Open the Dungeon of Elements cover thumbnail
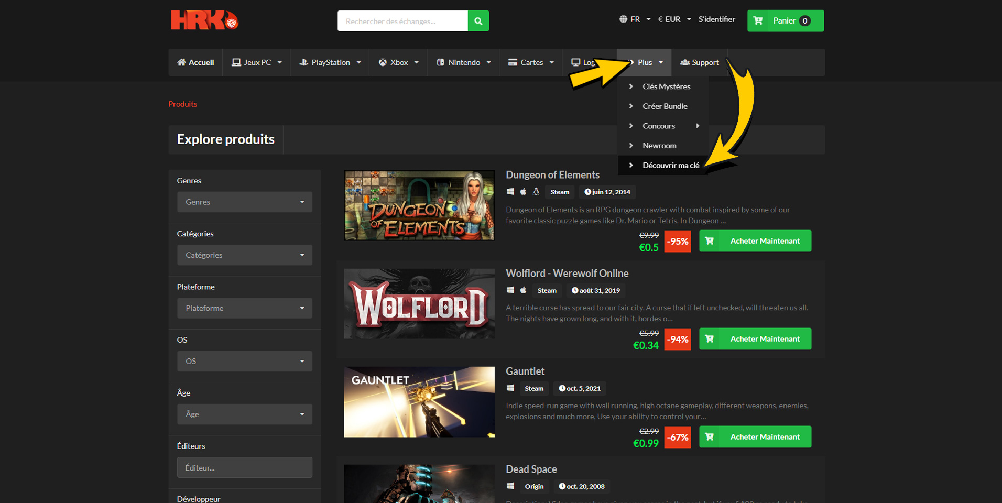This screenshot has width=1002, height=503. pyautogui.click(x=419, y=205)
